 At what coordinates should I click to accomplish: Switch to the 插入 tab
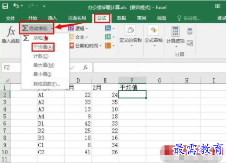point(52,18)
